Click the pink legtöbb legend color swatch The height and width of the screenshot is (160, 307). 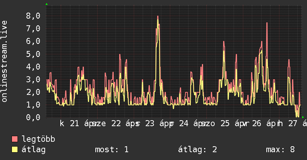[15, 139]
